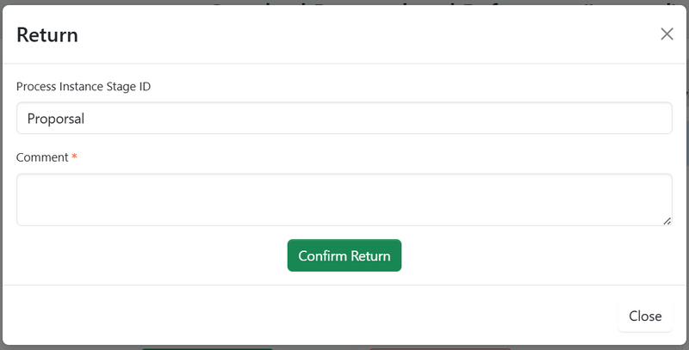Click the red required asterisk beside Comment

pyautogui.click(x=75, y=157)
